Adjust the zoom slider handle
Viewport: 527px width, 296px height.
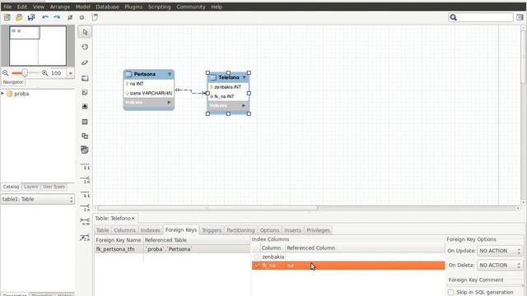pos(25,73)
